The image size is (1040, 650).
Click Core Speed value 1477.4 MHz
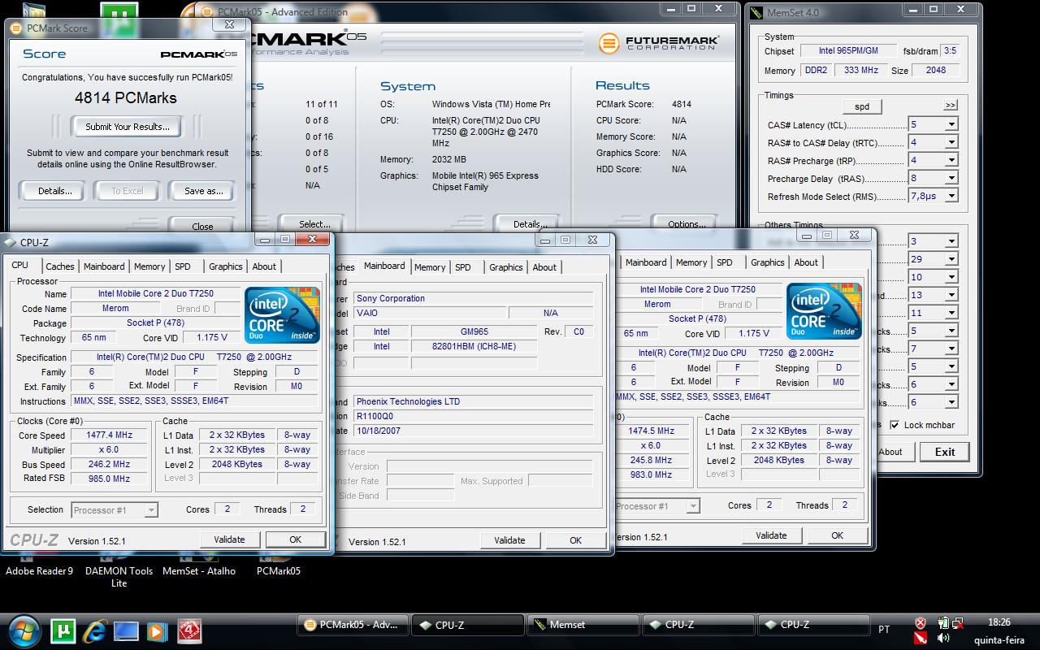(109, 435)
